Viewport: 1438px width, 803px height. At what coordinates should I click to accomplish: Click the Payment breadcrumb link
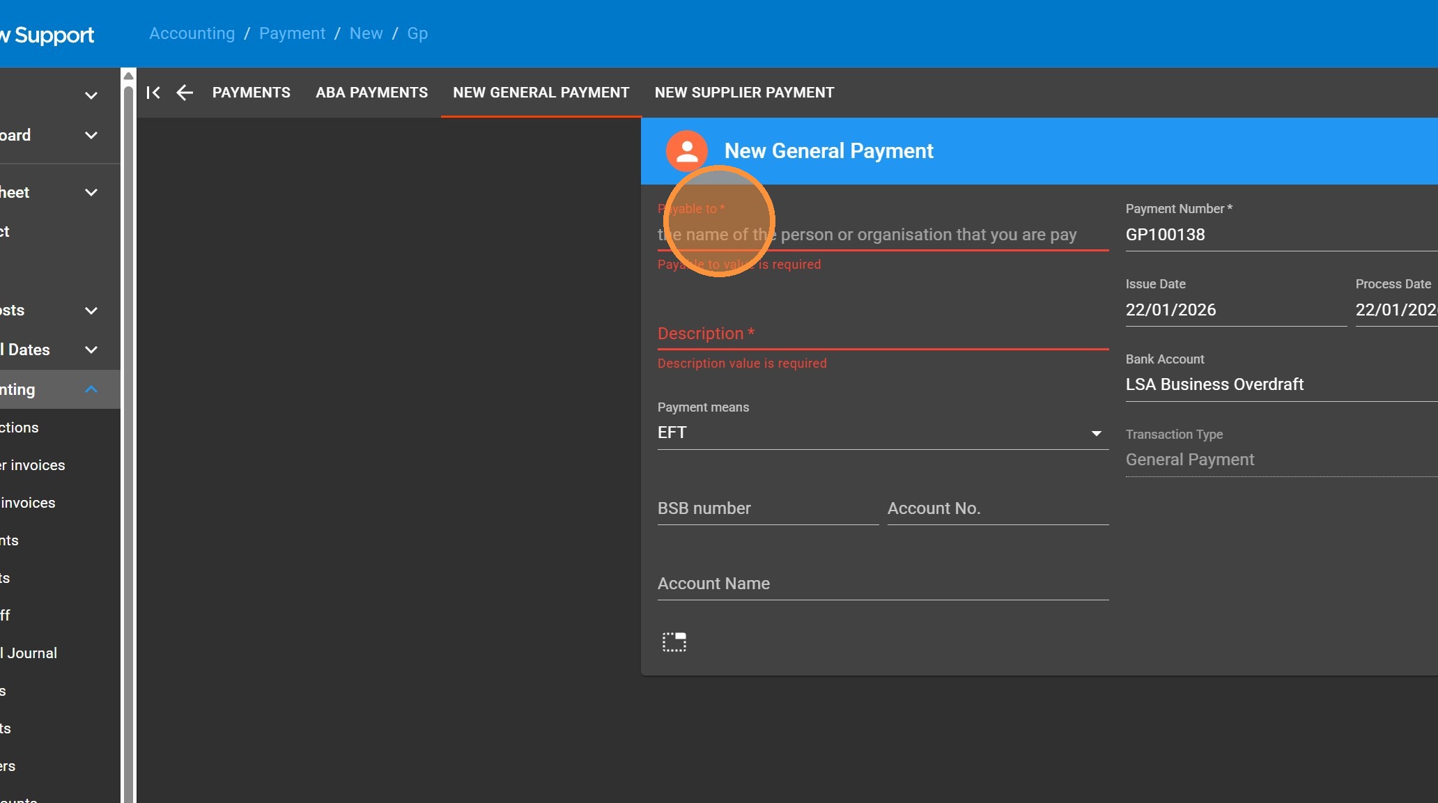[x=292, y=33]
